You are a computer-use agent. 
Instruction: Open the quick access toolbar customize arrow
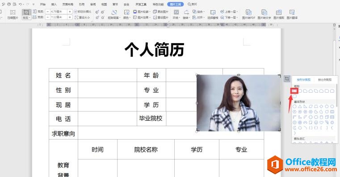(33, 4)
